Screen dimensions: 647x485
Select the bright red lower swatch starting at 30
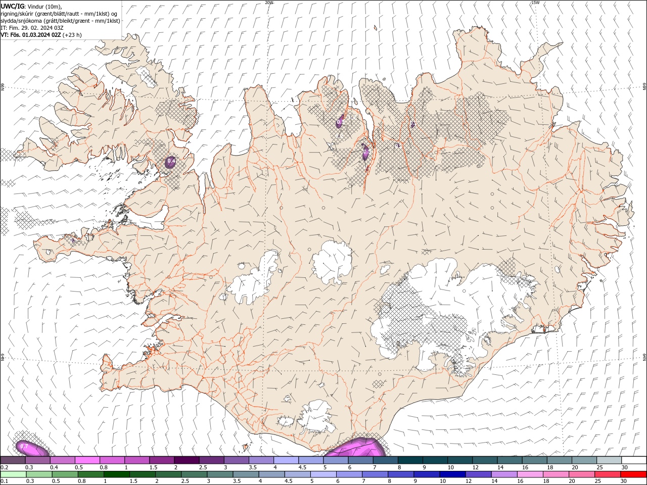click(x=633, y=474)
